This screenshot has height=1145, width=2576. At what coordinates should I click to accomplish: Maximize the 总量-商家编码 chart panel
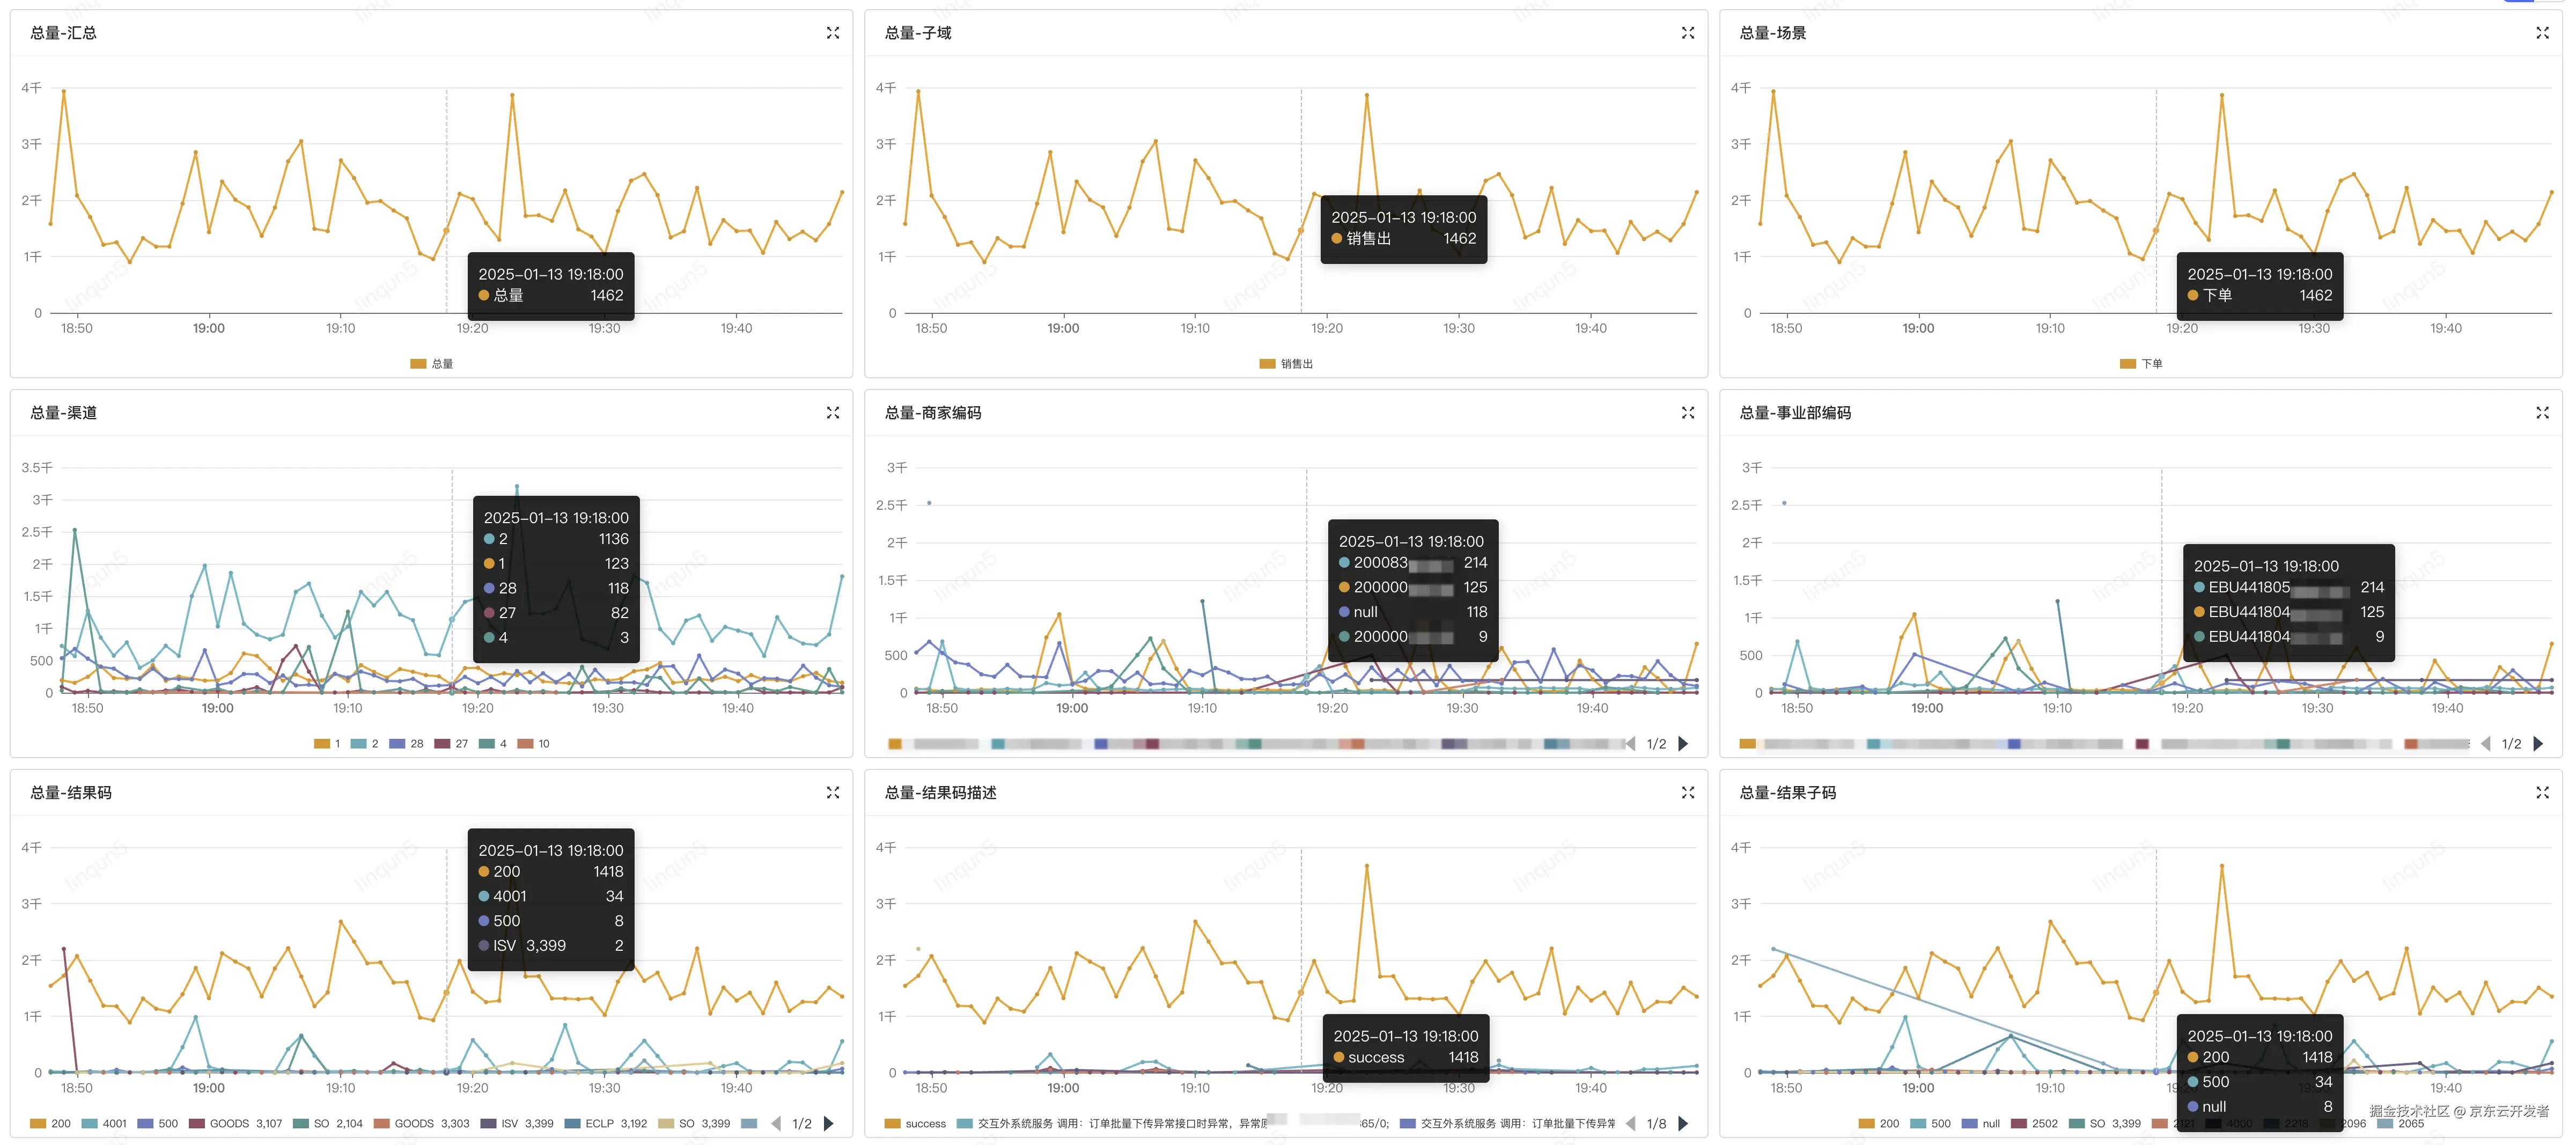pos(1687,413)
